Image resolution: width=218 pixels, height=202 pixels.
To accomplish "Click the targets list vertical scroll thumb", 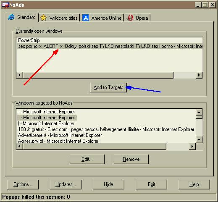I will [x=199, y=117].
